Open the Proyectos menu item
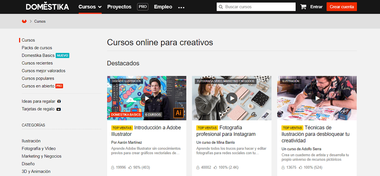The width and height of the screenshot is (380, 176). click(119, 7)
